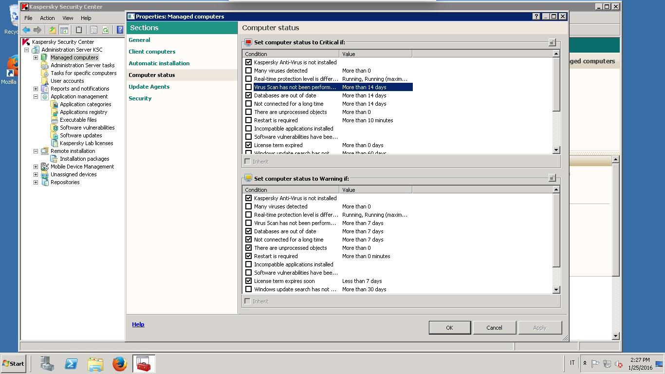665x374 pixels.
Task: Click the Mobile Device Management icon
Action: pos(45,167)
